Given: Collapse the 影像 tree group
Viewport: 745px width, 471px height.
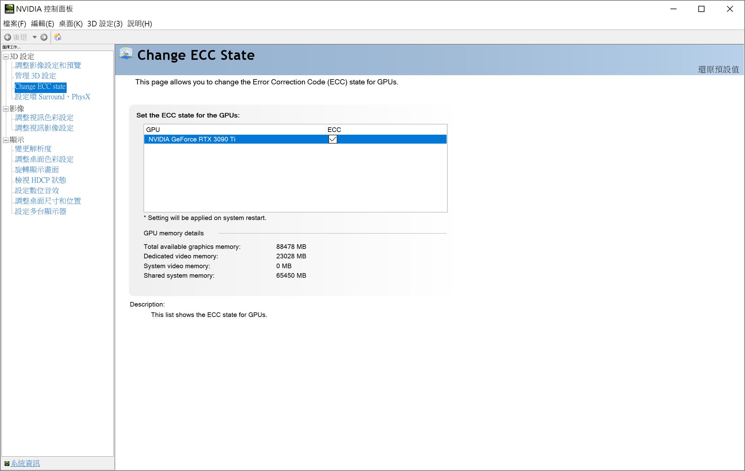Looking at the screenshot, I should click(6, 109).
